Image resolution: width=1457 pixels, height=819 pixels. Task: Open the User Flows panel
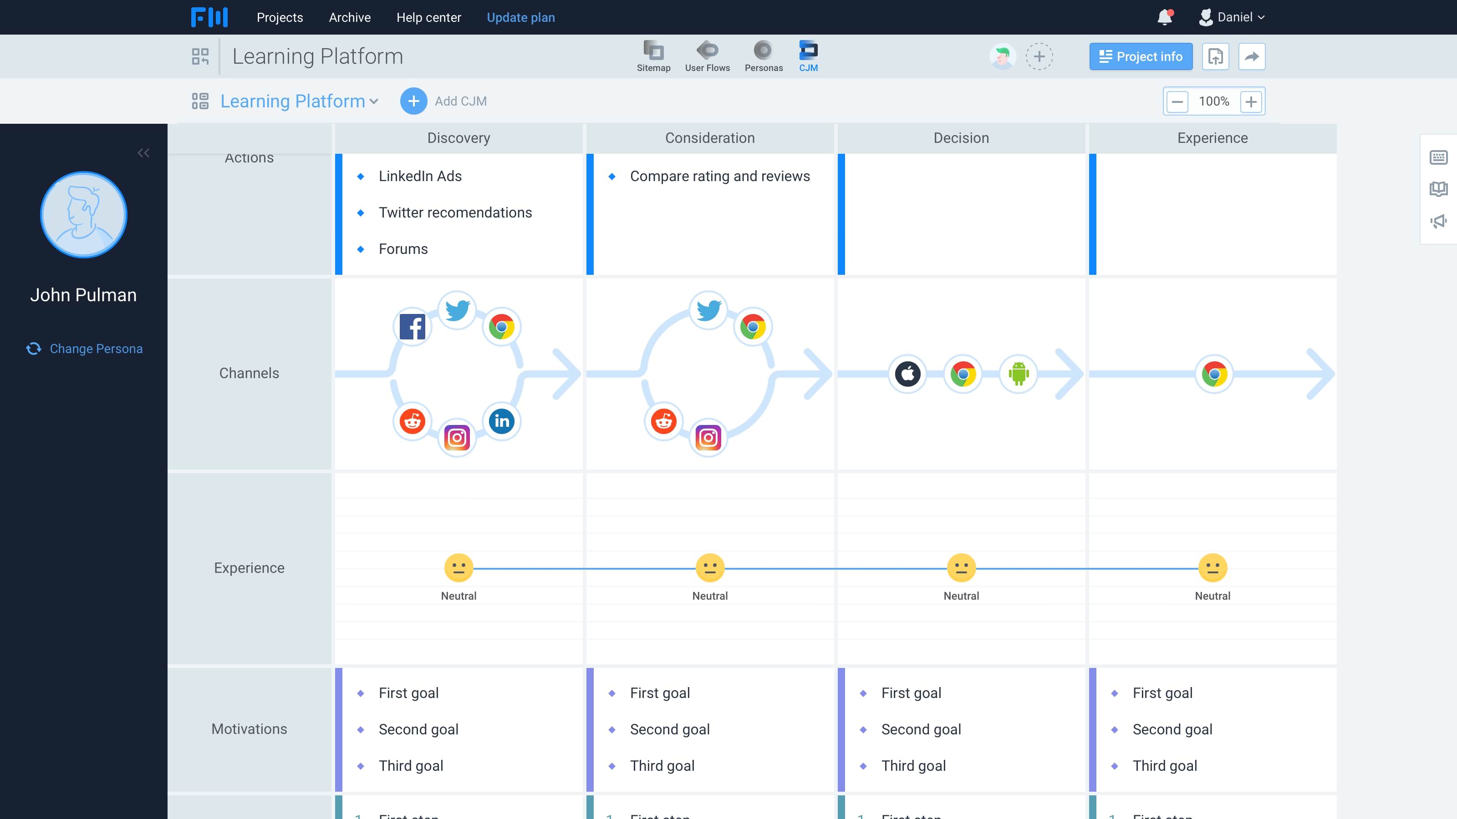[707, 56]
